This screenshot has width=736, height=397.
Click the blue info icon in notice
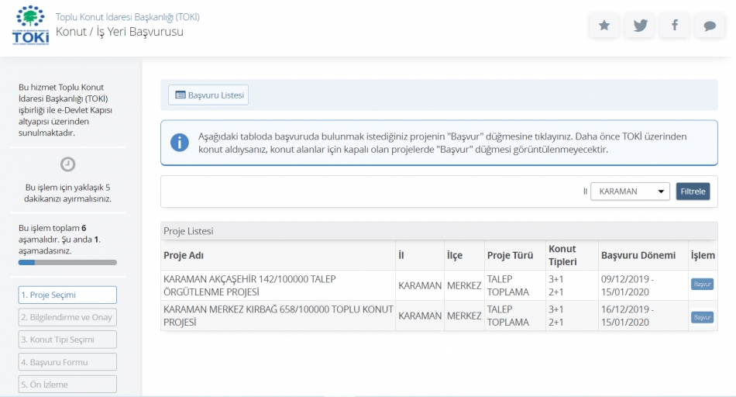(x=179, y=143)
